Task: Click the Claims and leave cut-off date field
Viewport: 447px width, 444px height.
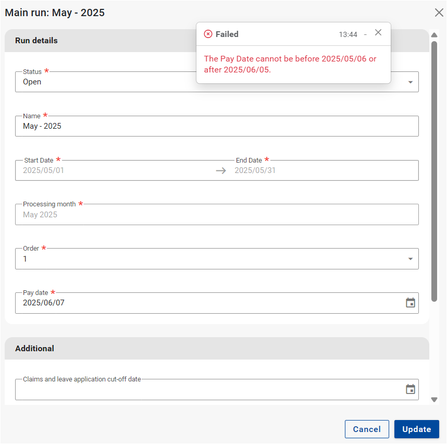Action: point(208,390)
